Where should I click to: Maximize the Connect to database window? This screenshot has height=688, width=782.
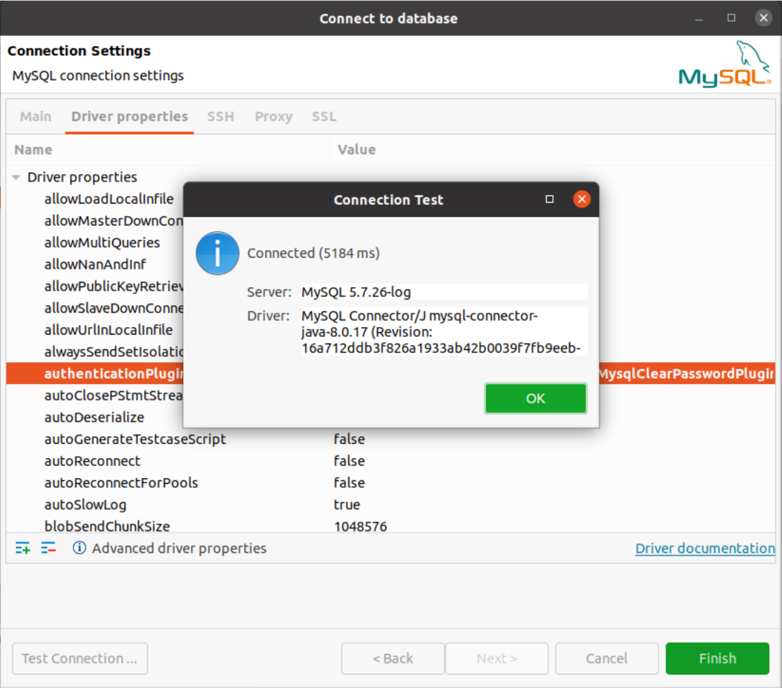pos(731,18)
